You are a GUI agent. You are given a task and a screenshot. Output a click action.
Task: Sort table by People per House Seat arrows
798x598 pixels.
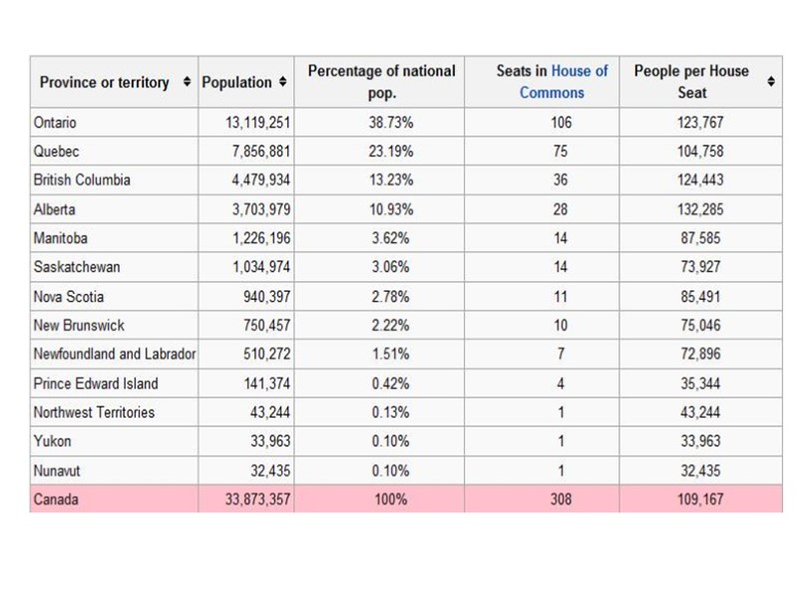[x=770, y=83]
